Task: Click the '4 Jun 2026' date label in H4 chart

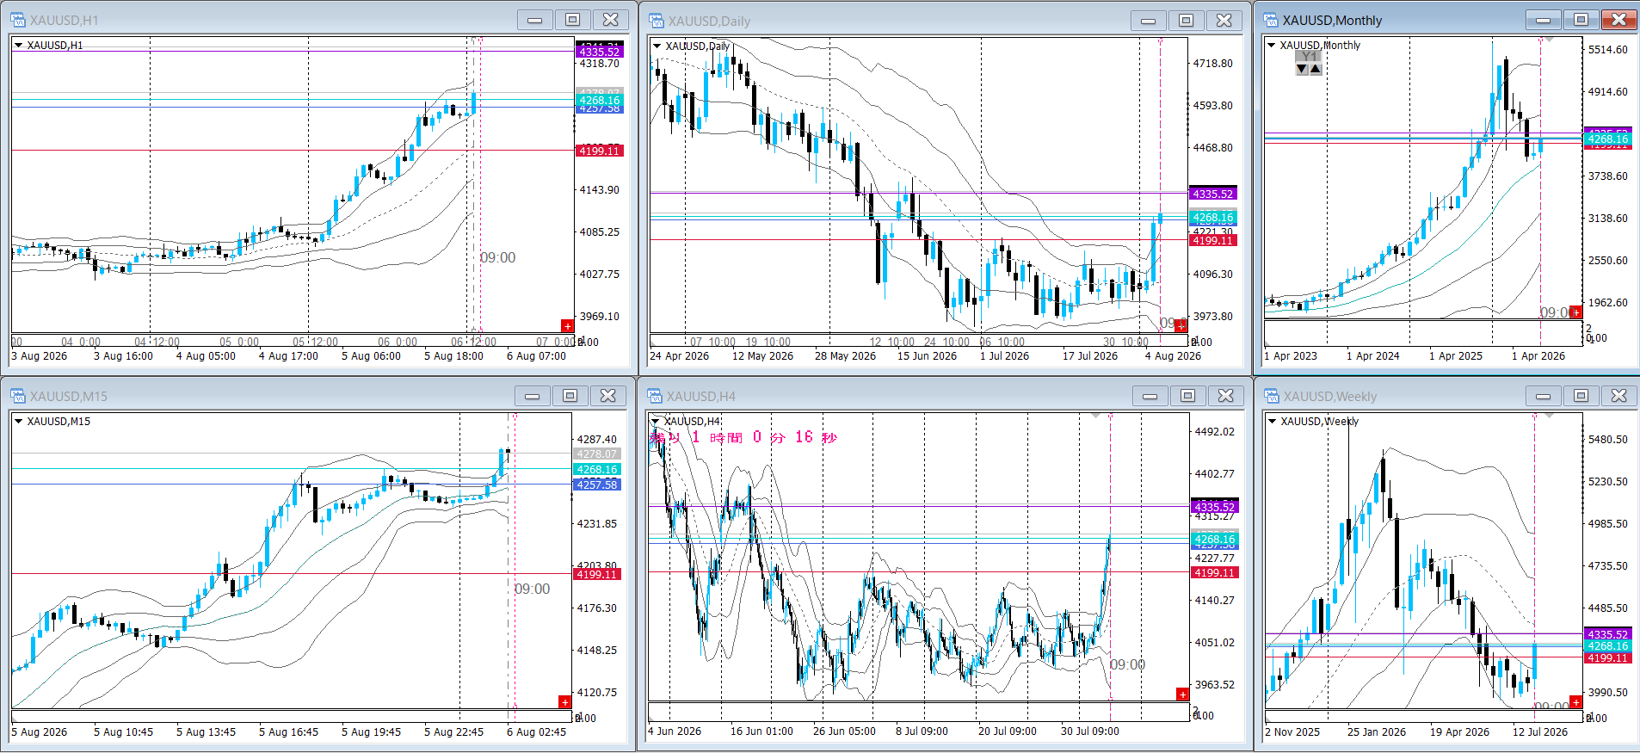Action: coord(675,731)
